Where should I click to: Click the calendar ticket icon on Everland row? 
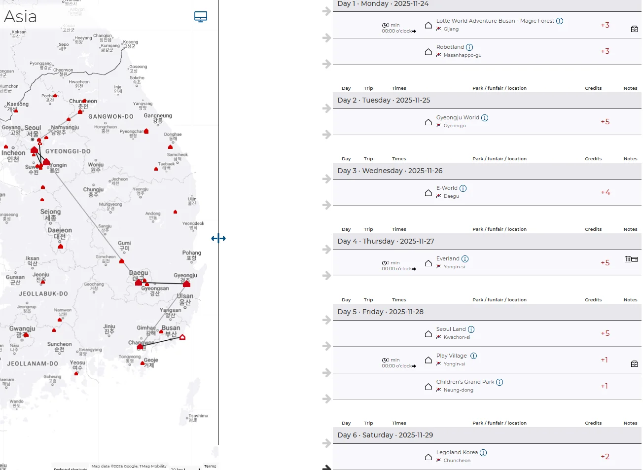[x=631, y=259]
